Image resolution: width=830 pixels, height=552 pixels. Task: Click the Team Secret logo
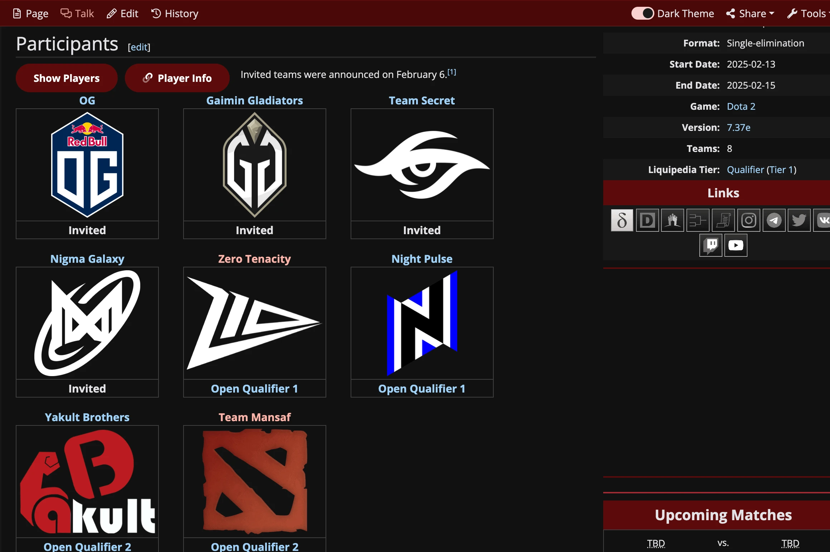pyautogui.click(x=422, y=165)
